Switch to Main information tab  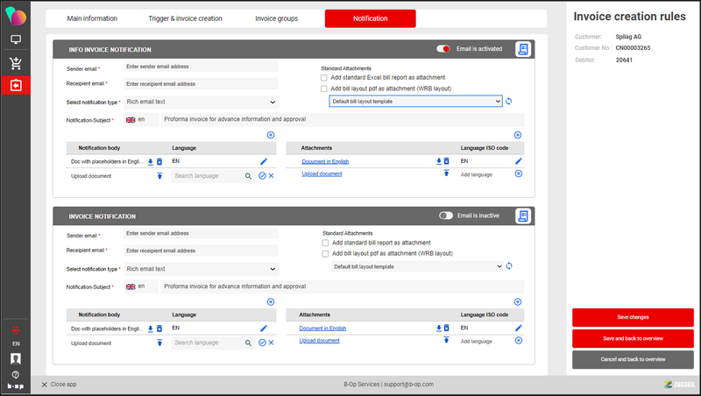[x=92, y=18]
